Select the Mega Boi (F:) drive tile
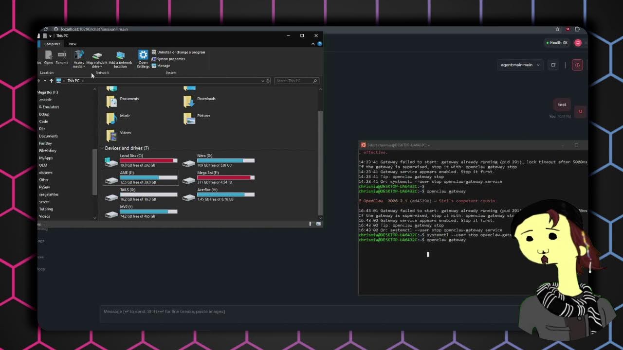623x350 pixels. [x=219, y=177]
